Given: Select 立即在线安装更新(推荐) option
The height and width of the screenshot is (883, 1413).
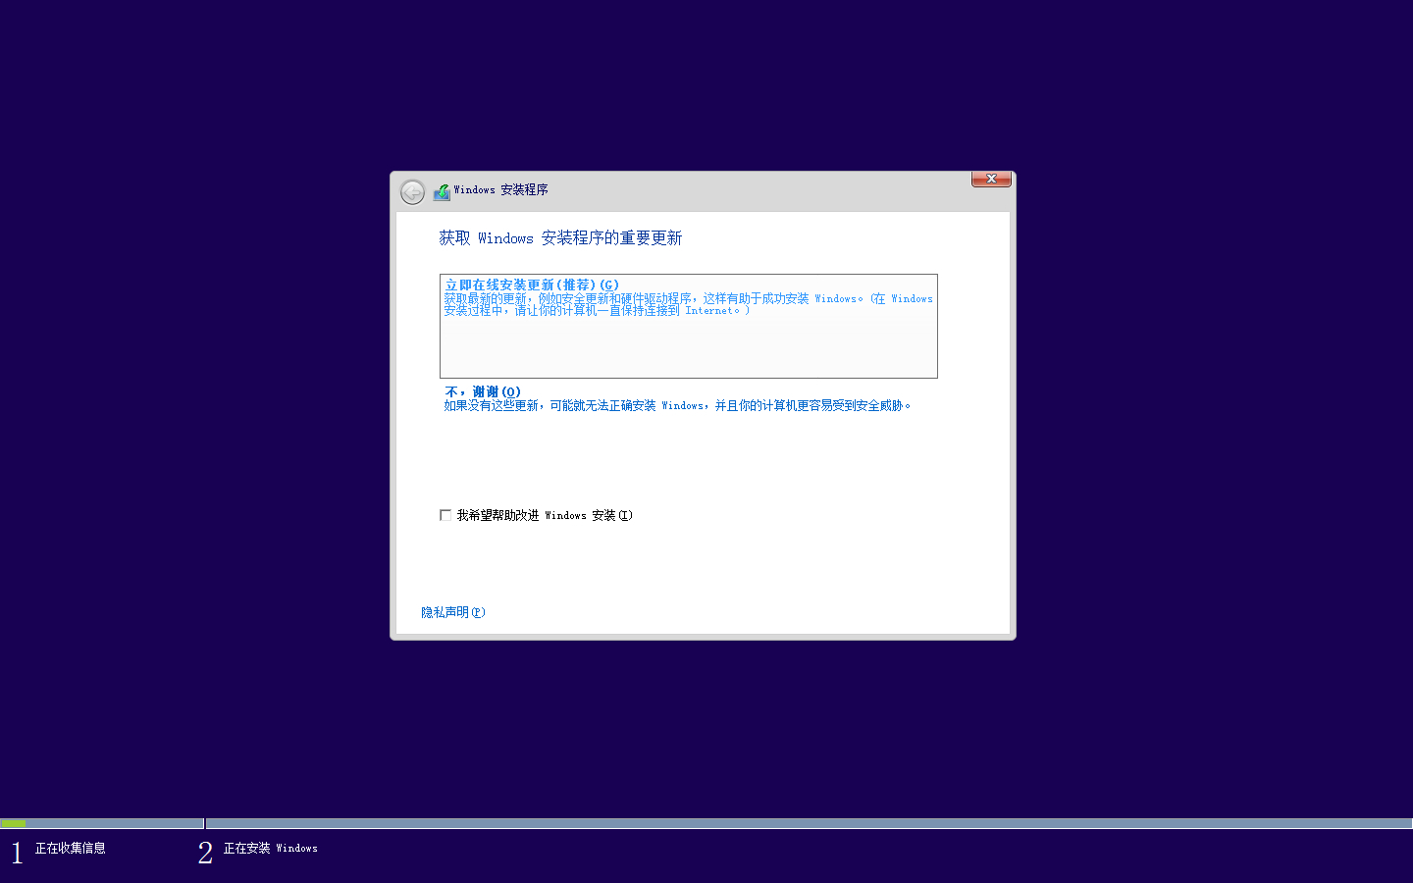Looking at the screenshot, I should (x=532, y=285).
